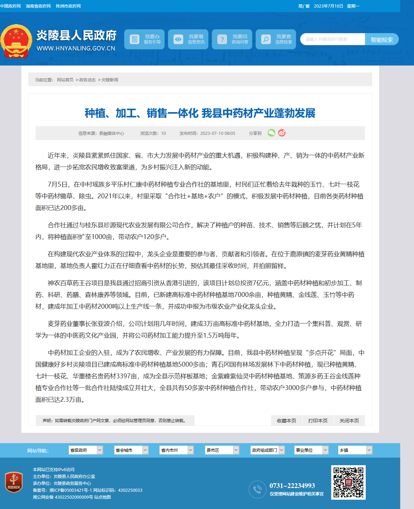Open the 湖南省政府网 top link

click(38, 6)
